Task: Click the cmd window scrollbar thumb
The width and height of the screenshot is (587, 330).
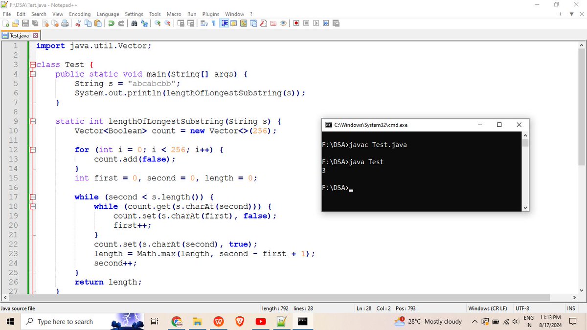Action: [525, 143]
